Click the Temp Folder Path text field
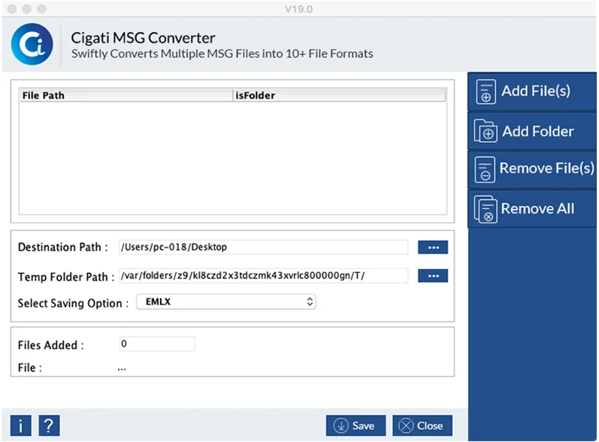Screen dimensions: 599x442 point(263,276)
